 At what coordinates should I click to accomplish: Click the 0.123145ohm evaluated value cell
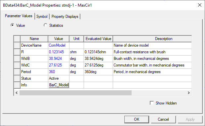98,52
